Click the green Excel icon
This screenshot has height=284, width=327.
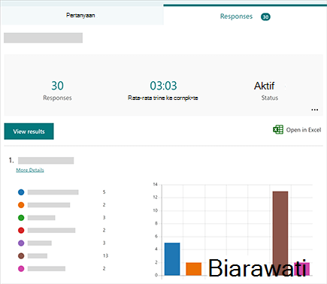click(x=278, y=130)
